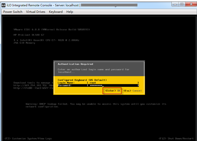Screen dimensions: 197x141
Task: Click the Intel Xeon CPU E7-4820 line
Action: coord(46,40)
